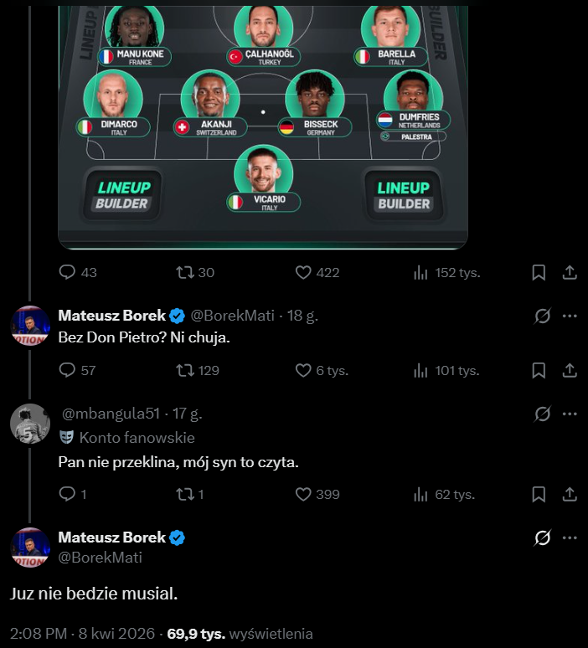This screenshot has width=588, height=648.
Task: Share the mbangula51 reply
Action: pos(570,494)
